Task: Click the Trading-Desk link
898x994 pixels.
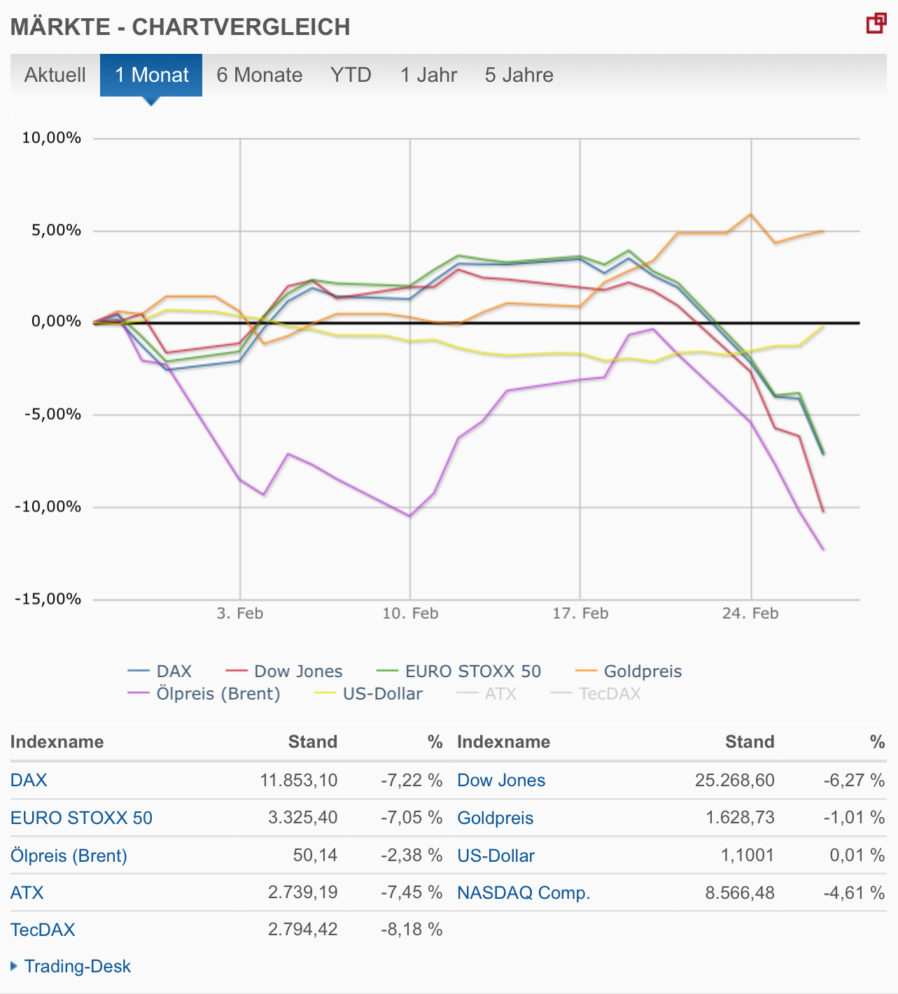Action: click(78, 966)
